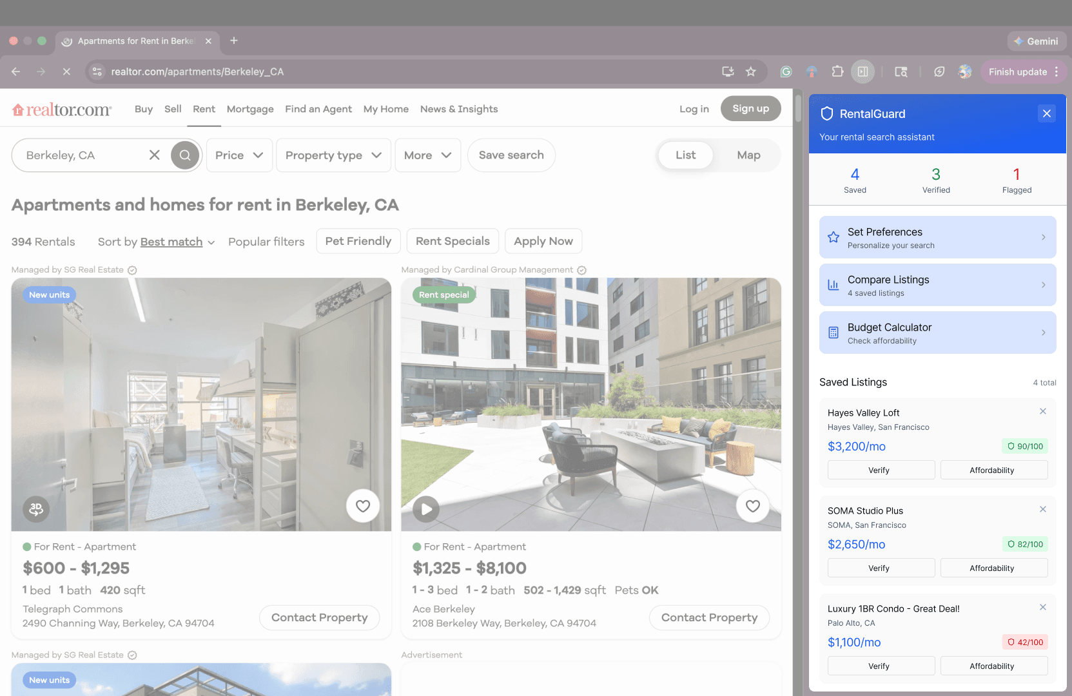The width and height of the screenshot is (1072, 696).
Task: Expand the More filters dropdown
Action: (427, 155)
